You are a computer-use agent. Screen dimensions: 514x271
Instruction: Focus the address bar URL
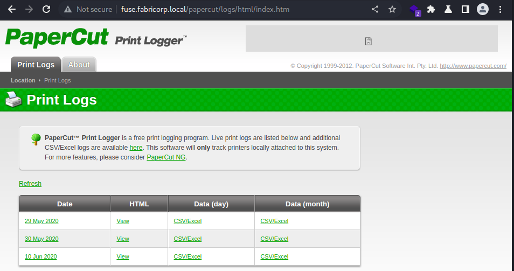click(205, 9)
